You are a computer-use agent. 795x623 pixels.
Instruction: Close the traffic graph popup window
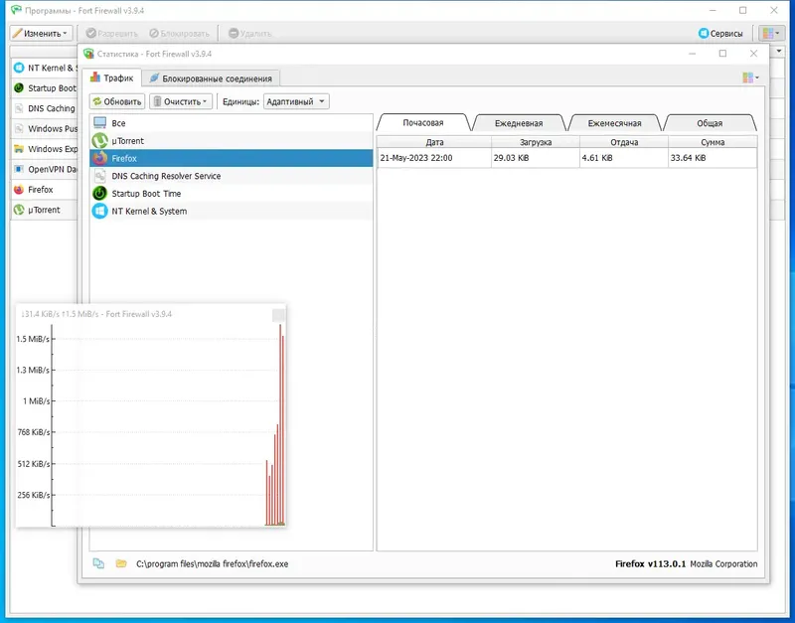279,315
